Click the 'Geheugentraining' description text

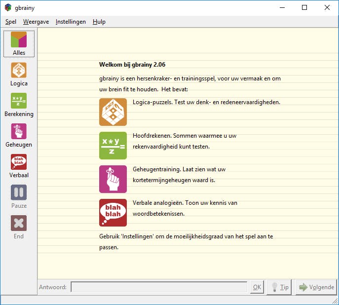click(179, 175)
